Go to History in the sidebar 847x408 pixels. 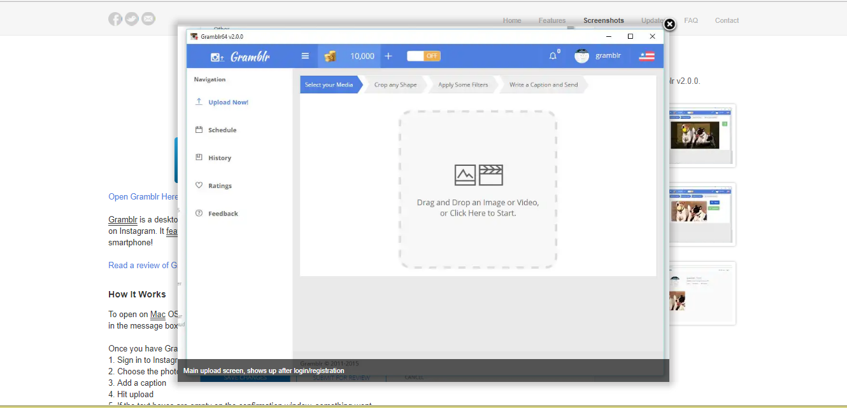pyautogui.click(x=219, y=158)
